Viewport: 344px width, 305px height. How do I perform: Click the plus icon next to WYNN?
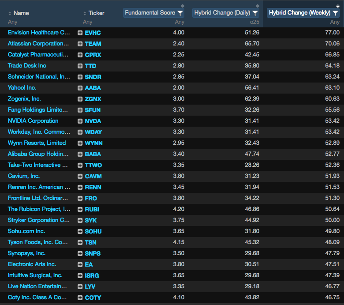(80, 143)
